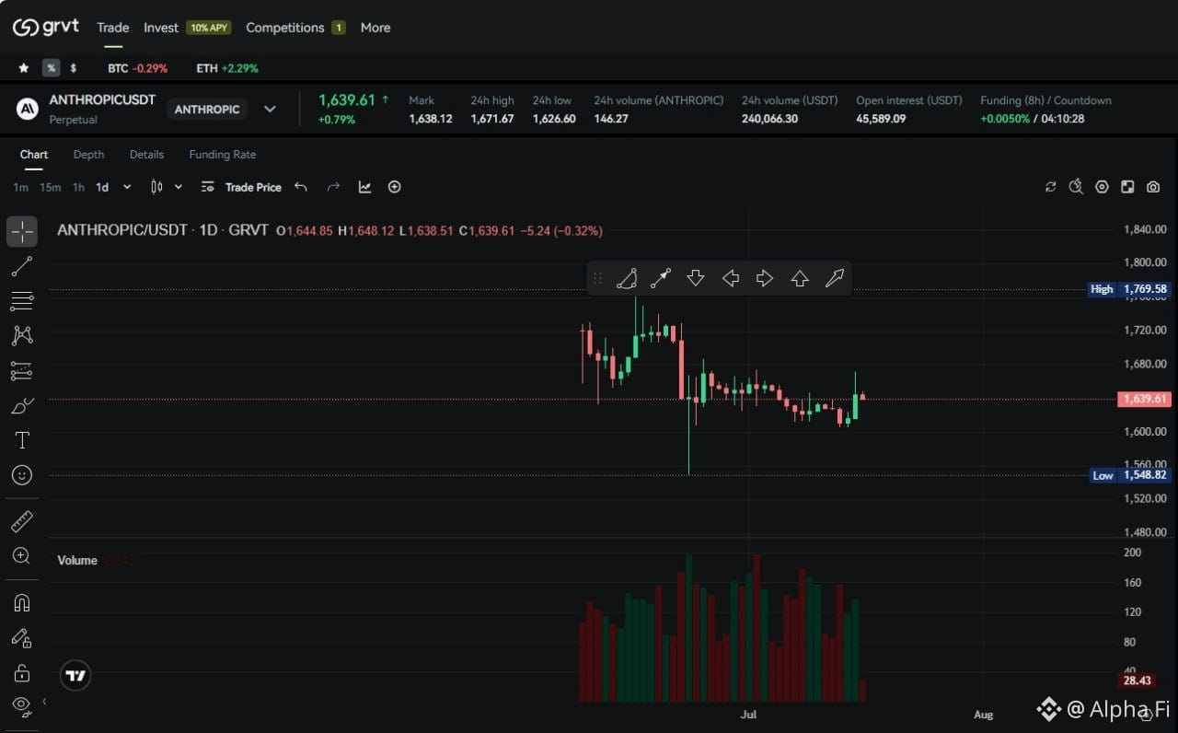Open the Trade tab
Image resolution: width=1178 pixels, height=733 pixels.
click(113, 28)
